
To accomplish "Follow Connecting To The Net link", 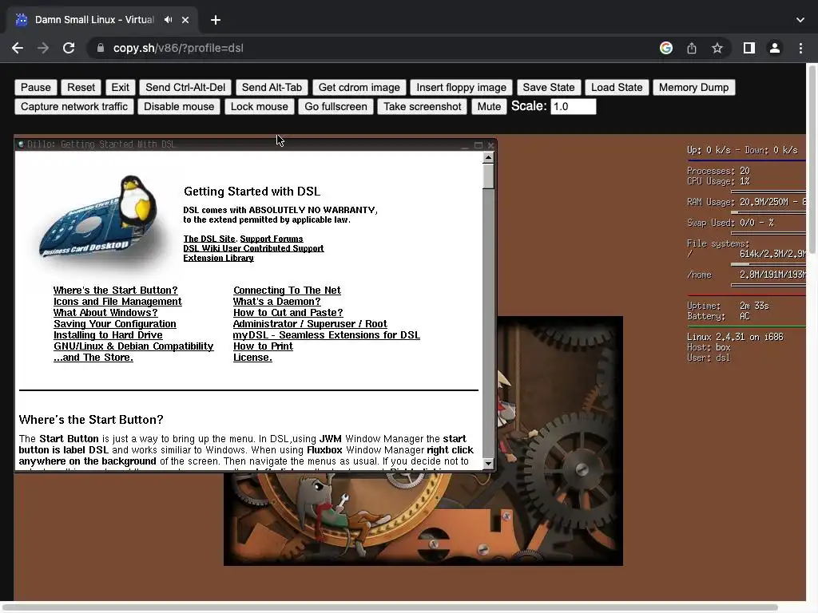I will [x=287, y=291].
